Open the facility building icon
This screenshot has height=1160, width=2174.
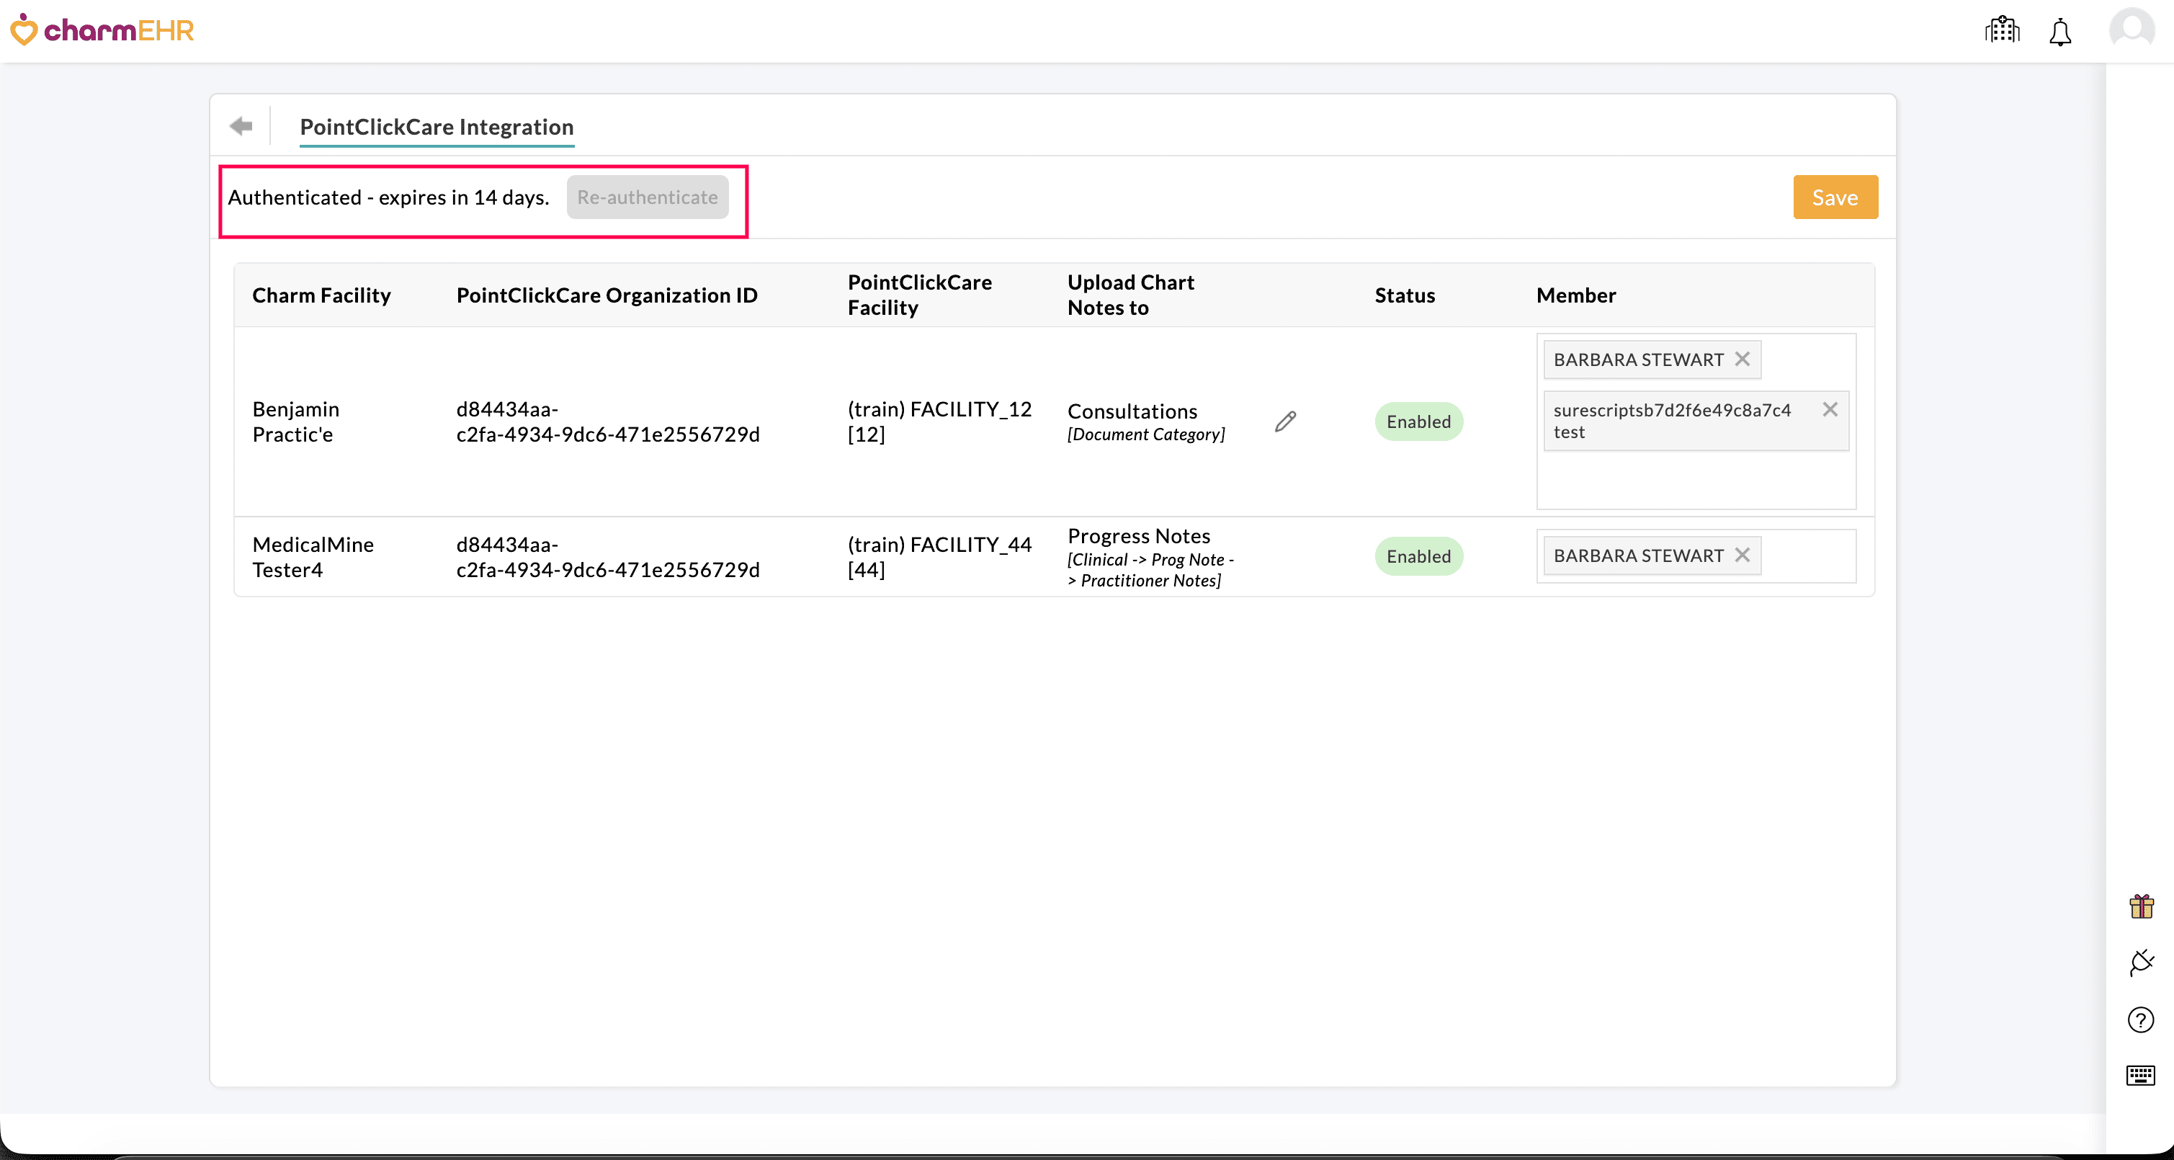click(x=2002, y=30)
